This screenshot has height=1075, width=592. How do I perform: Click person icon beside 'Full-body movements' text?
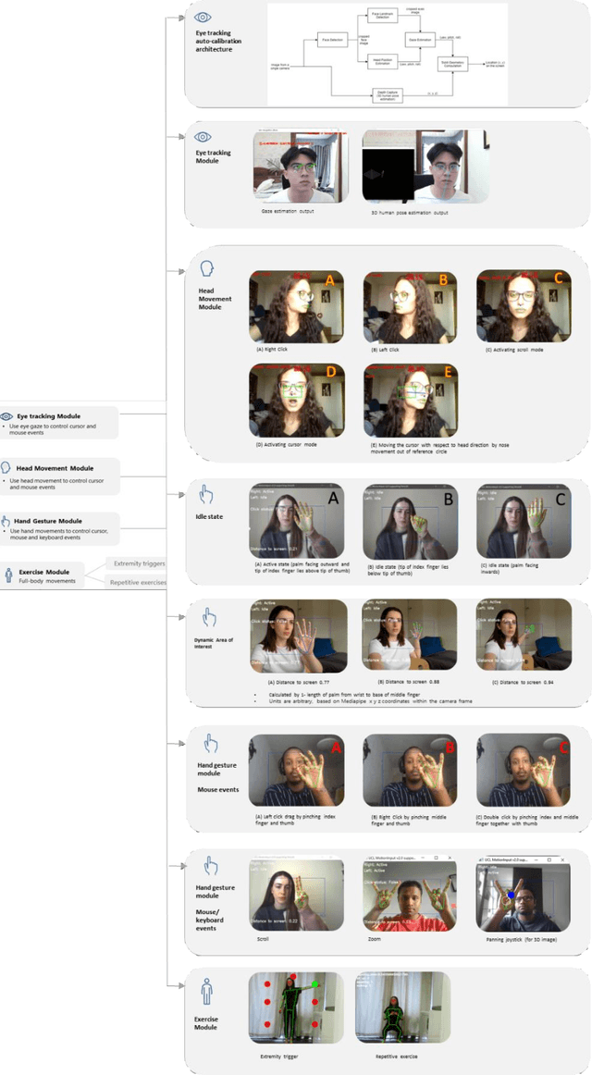[9, 574]
